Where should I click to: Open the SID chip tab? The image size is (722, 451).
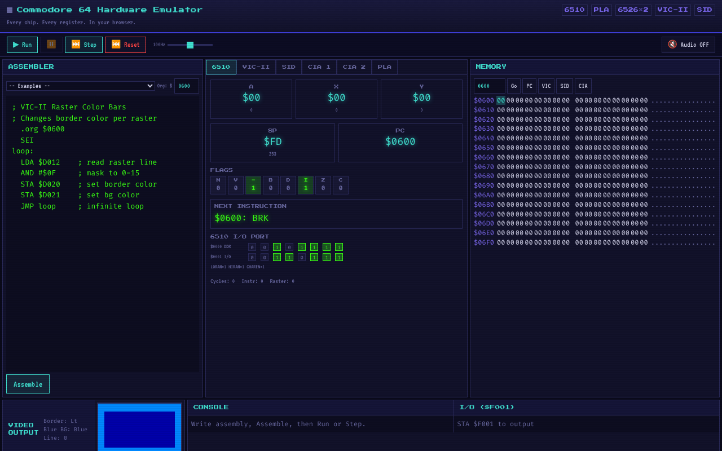[x=289, y=67]
